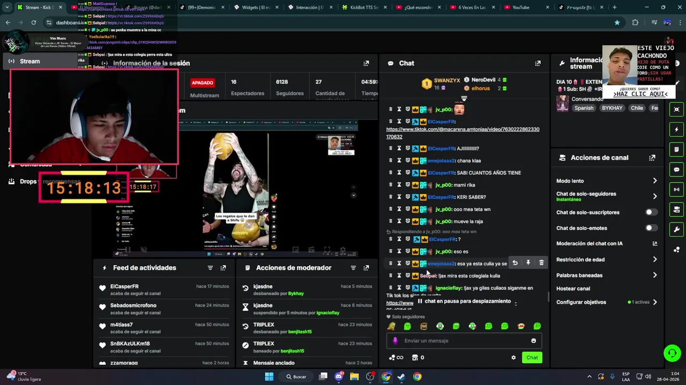
Task: Open wrench sidebar widget icon
Action: (x=676, y=229)
